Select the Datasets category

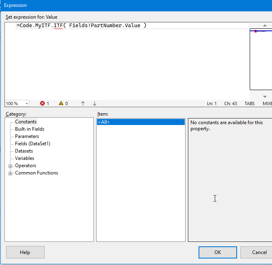(x=24, y=151)
